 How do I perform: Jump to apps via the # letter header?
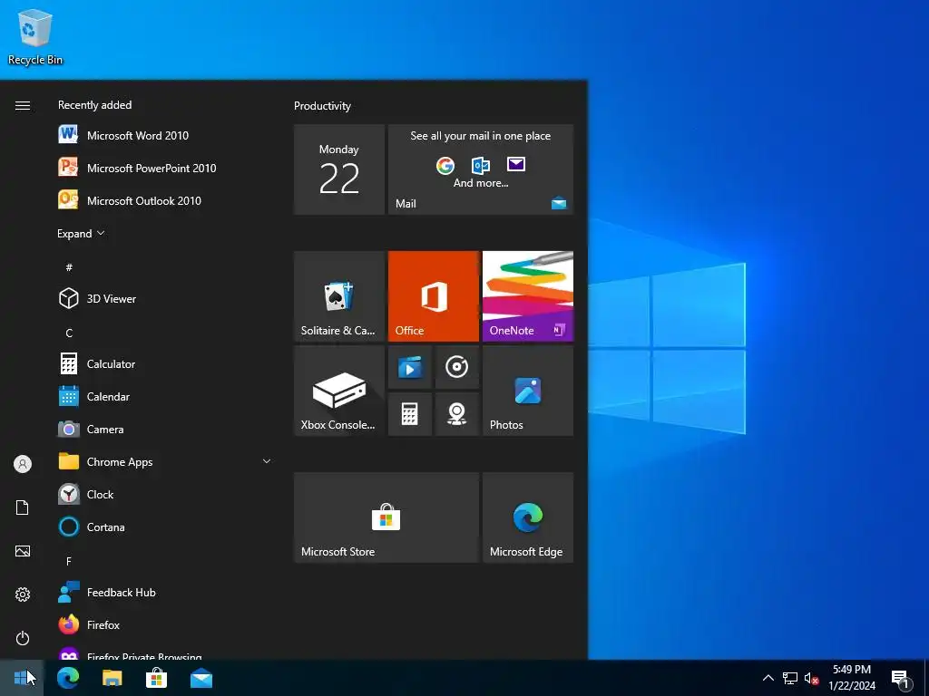[69, 267]
